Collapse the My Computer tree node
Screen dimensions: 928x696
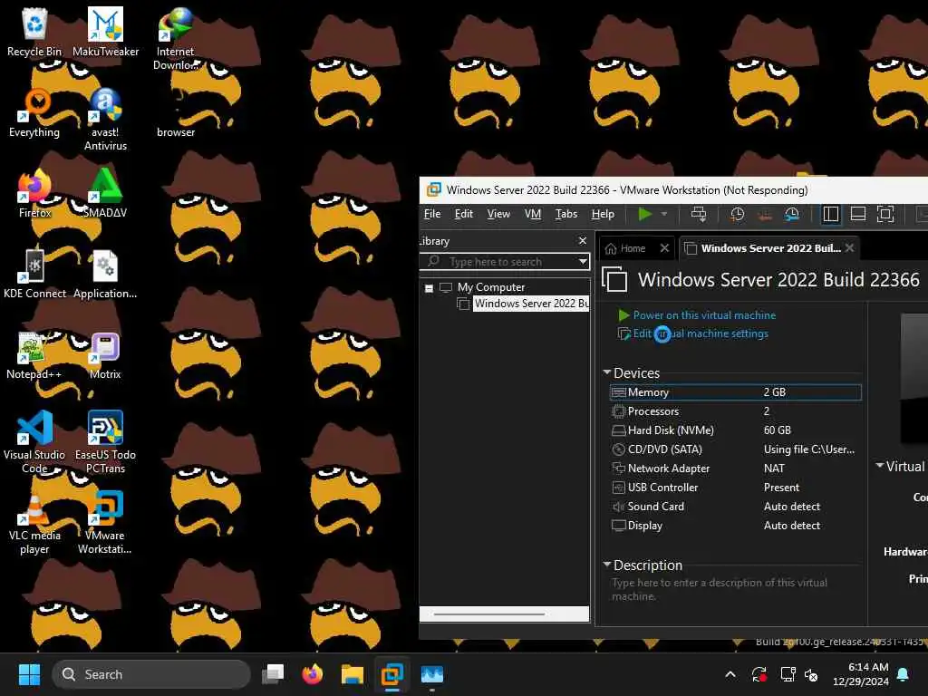429,288
